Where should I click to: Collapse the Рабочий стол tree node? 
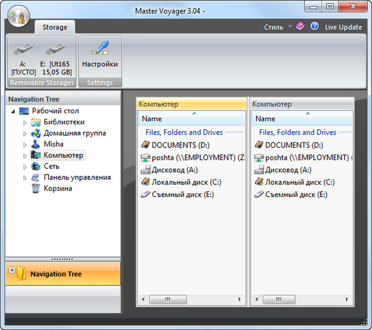click(13, 111)
